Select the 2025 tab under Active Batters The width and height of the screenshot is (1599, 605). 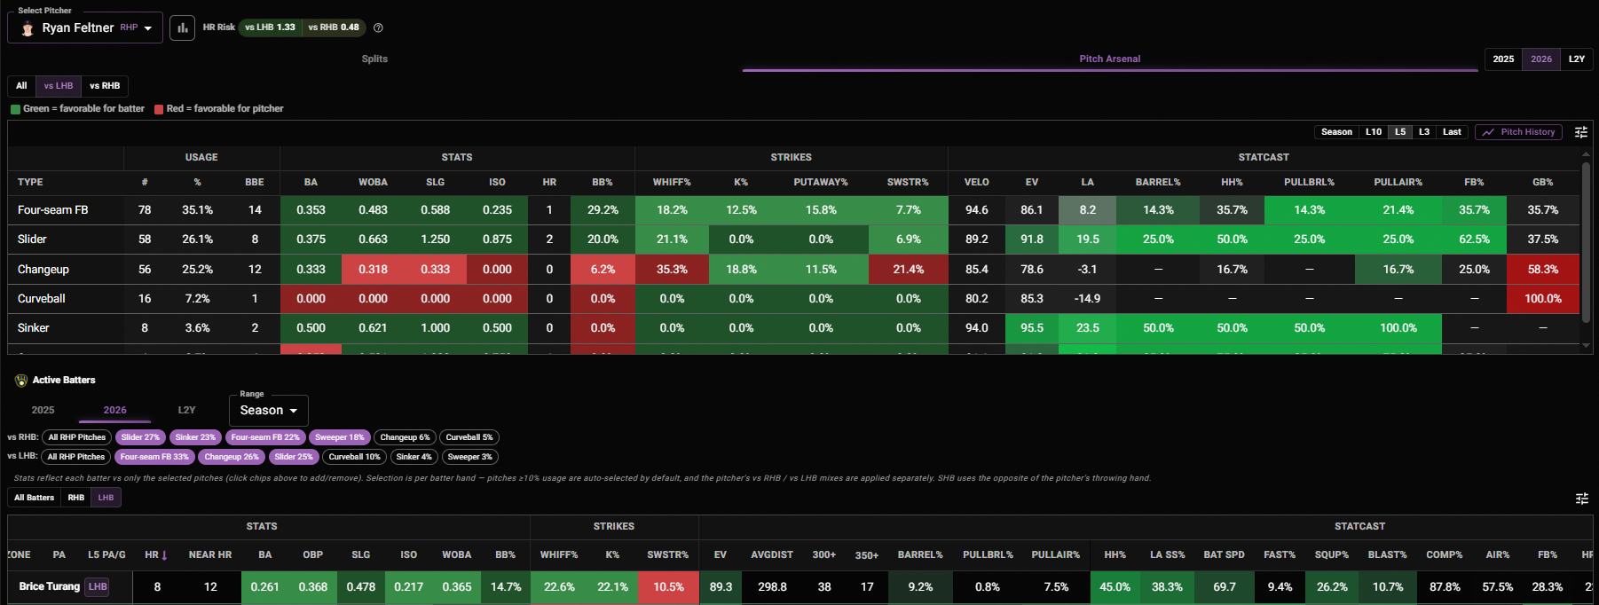[x=43, y=410]
